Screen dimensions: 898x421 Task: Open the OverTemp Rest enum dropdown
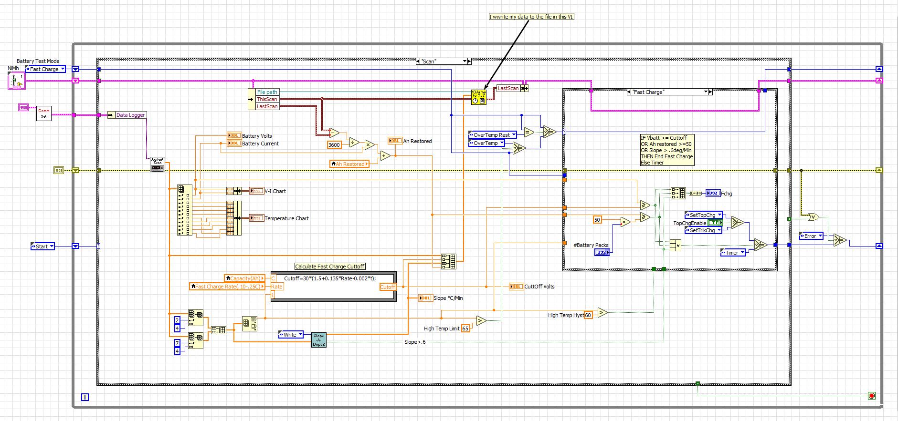click(493, 135)
